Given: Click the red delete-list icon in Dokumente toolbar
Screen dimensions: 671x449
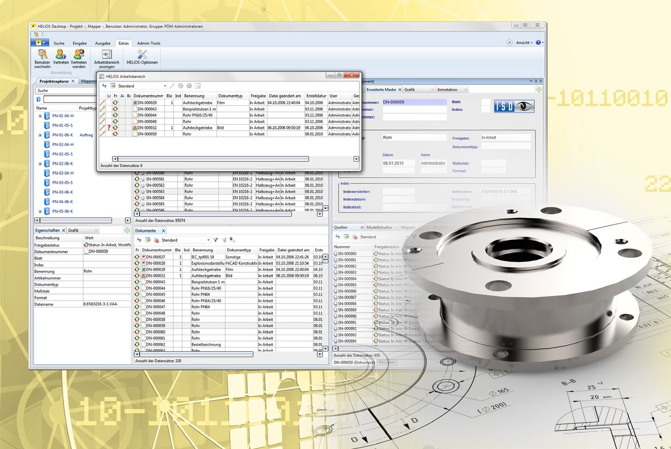Looking at the screenshot, I should [x=156, y=240].
